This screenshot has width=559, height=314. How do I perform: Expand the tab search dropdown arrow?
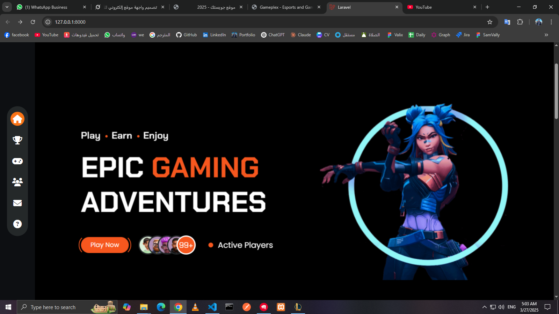[7, 7]
